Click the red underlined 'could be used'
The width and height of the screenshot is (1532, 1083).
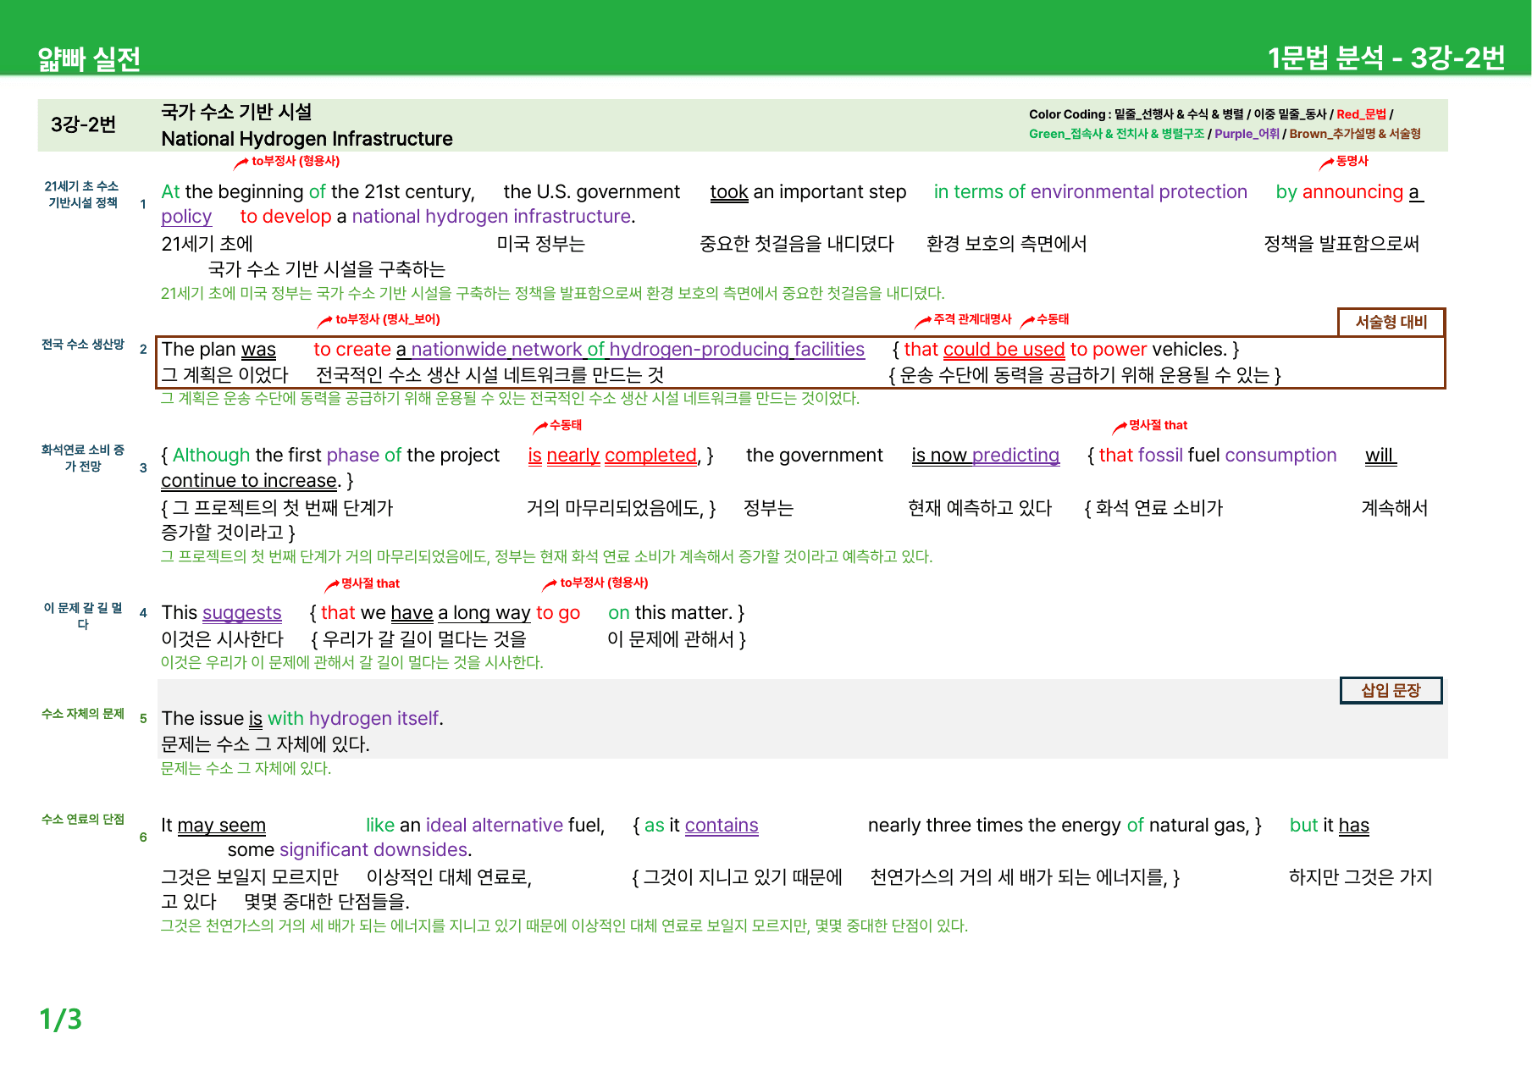1004,350
